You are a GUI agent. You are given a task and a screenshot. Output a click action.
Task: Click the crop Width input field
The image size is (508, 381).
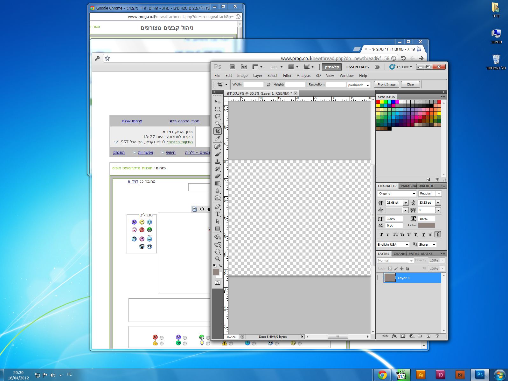click(254, 85)
